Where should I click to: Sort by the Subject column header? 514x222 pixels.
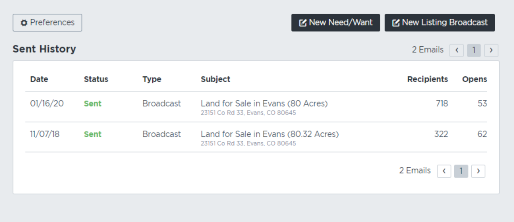(x=216, y=79)
